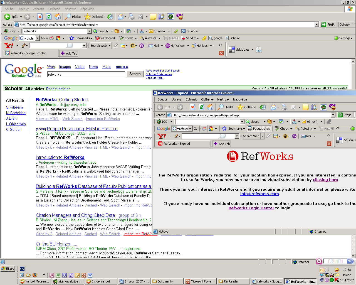Image resolution: width=356 pixels, height=285 pixels.
Task: Open Hledat search in Google Scholar window
Action: (x=73, y=17)
